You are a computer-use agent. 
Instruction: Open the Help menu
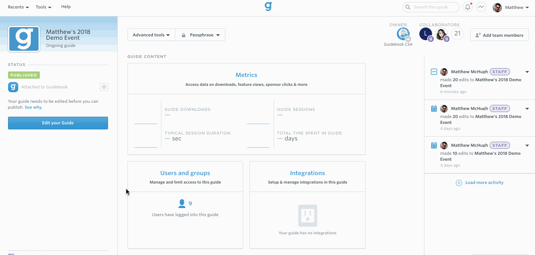(66, 7)
